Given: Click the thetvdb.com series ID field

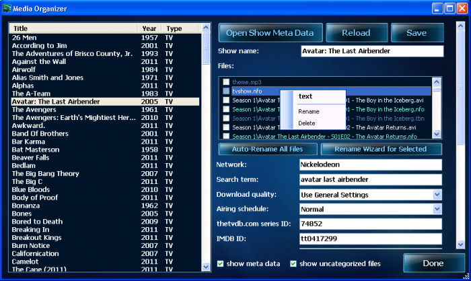Looking at the screenshot, I should click(x=371, y=224).
